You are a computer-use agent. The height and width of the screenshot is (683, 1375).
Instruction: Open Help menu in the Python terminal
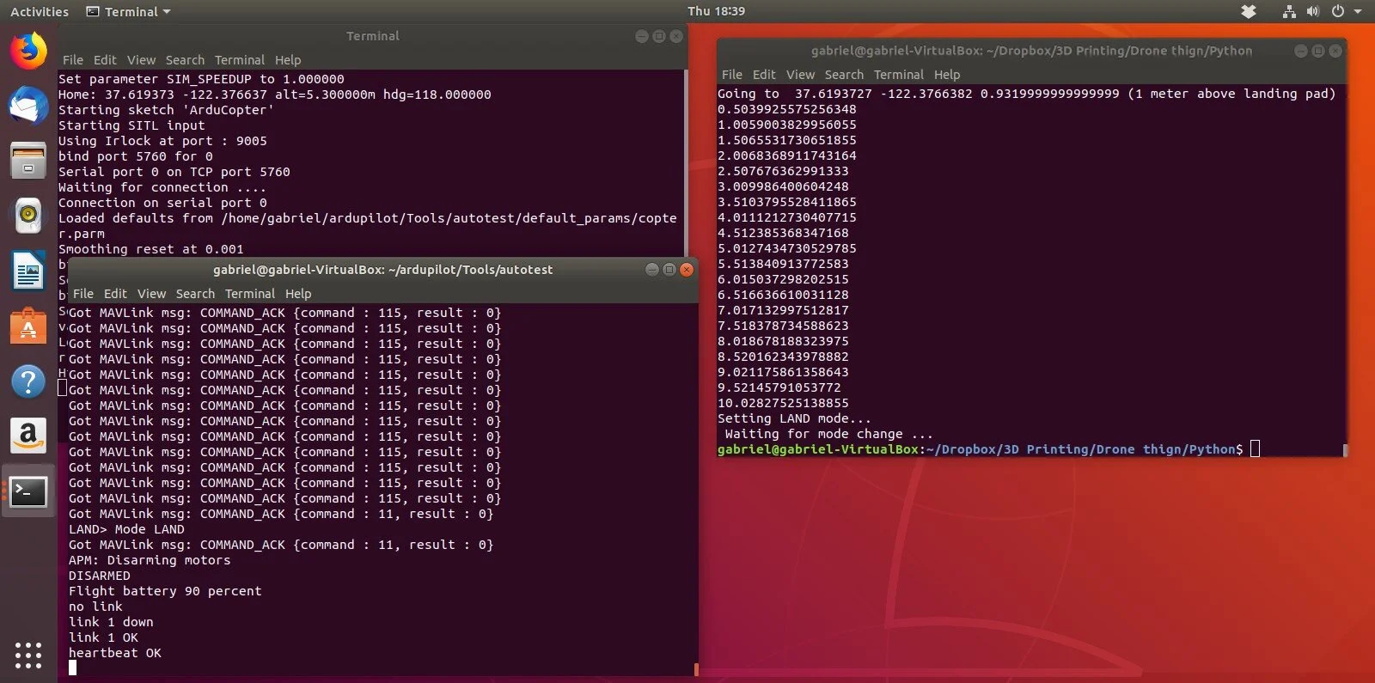point(947,75)
